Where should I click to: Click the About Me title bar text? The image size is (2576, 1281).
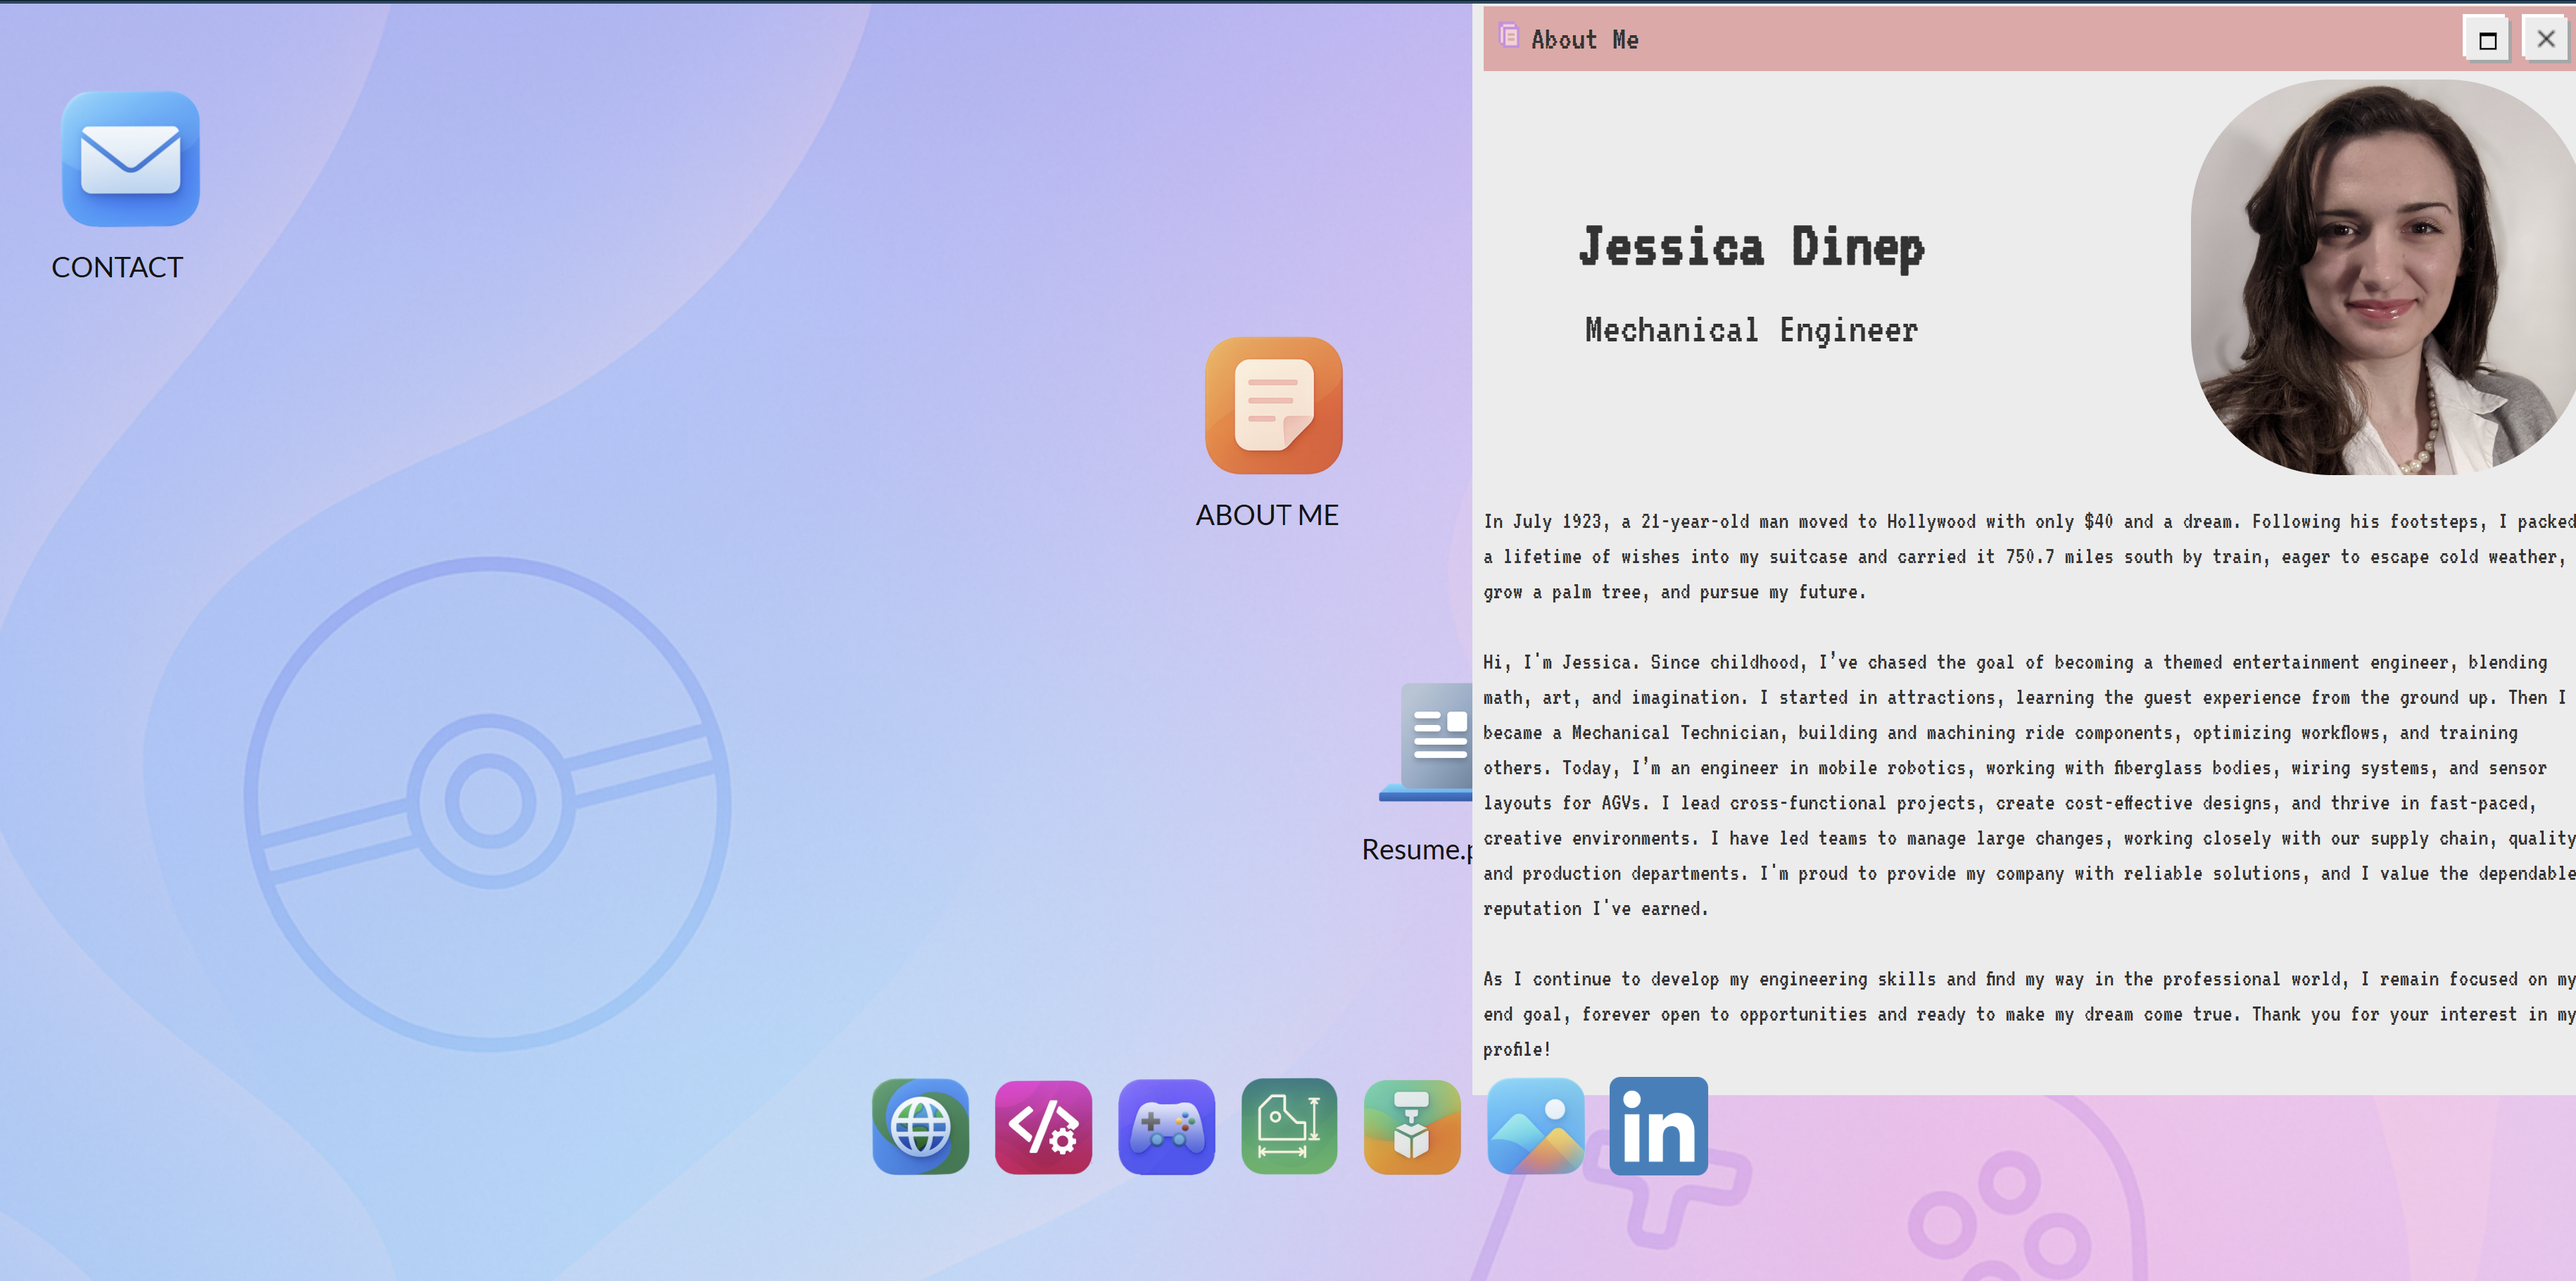(1584, 40)
